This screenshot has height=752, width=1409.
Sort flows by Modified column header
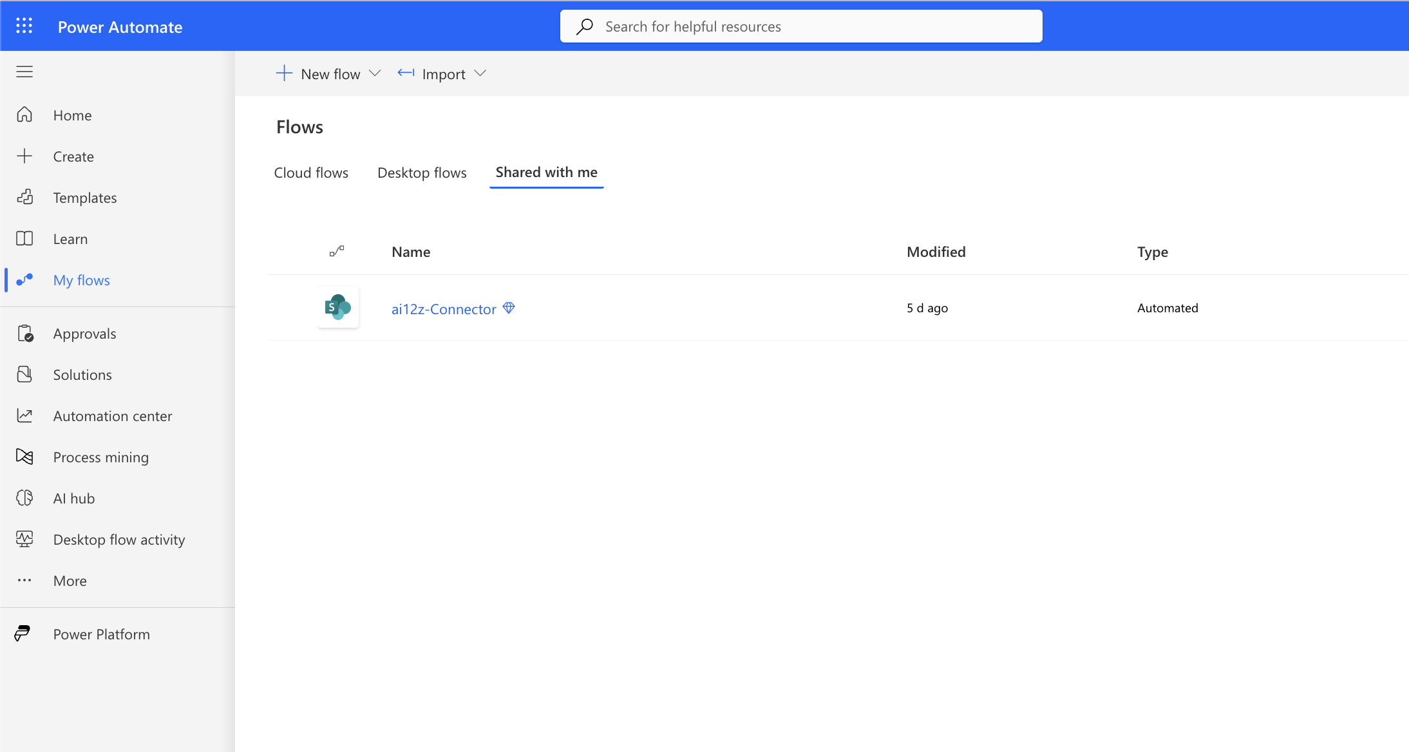pyautogui.click(x=936, y=252)
